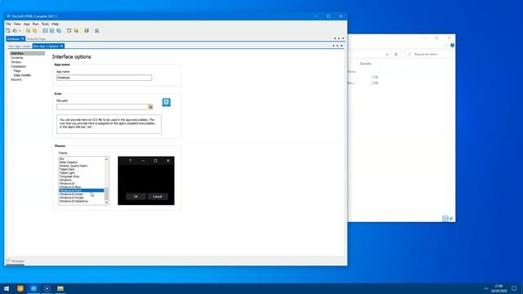The width and height of the screenshot is (523, 294).
Task: Close the New App 1 Options tab
Action: [62, 47]
